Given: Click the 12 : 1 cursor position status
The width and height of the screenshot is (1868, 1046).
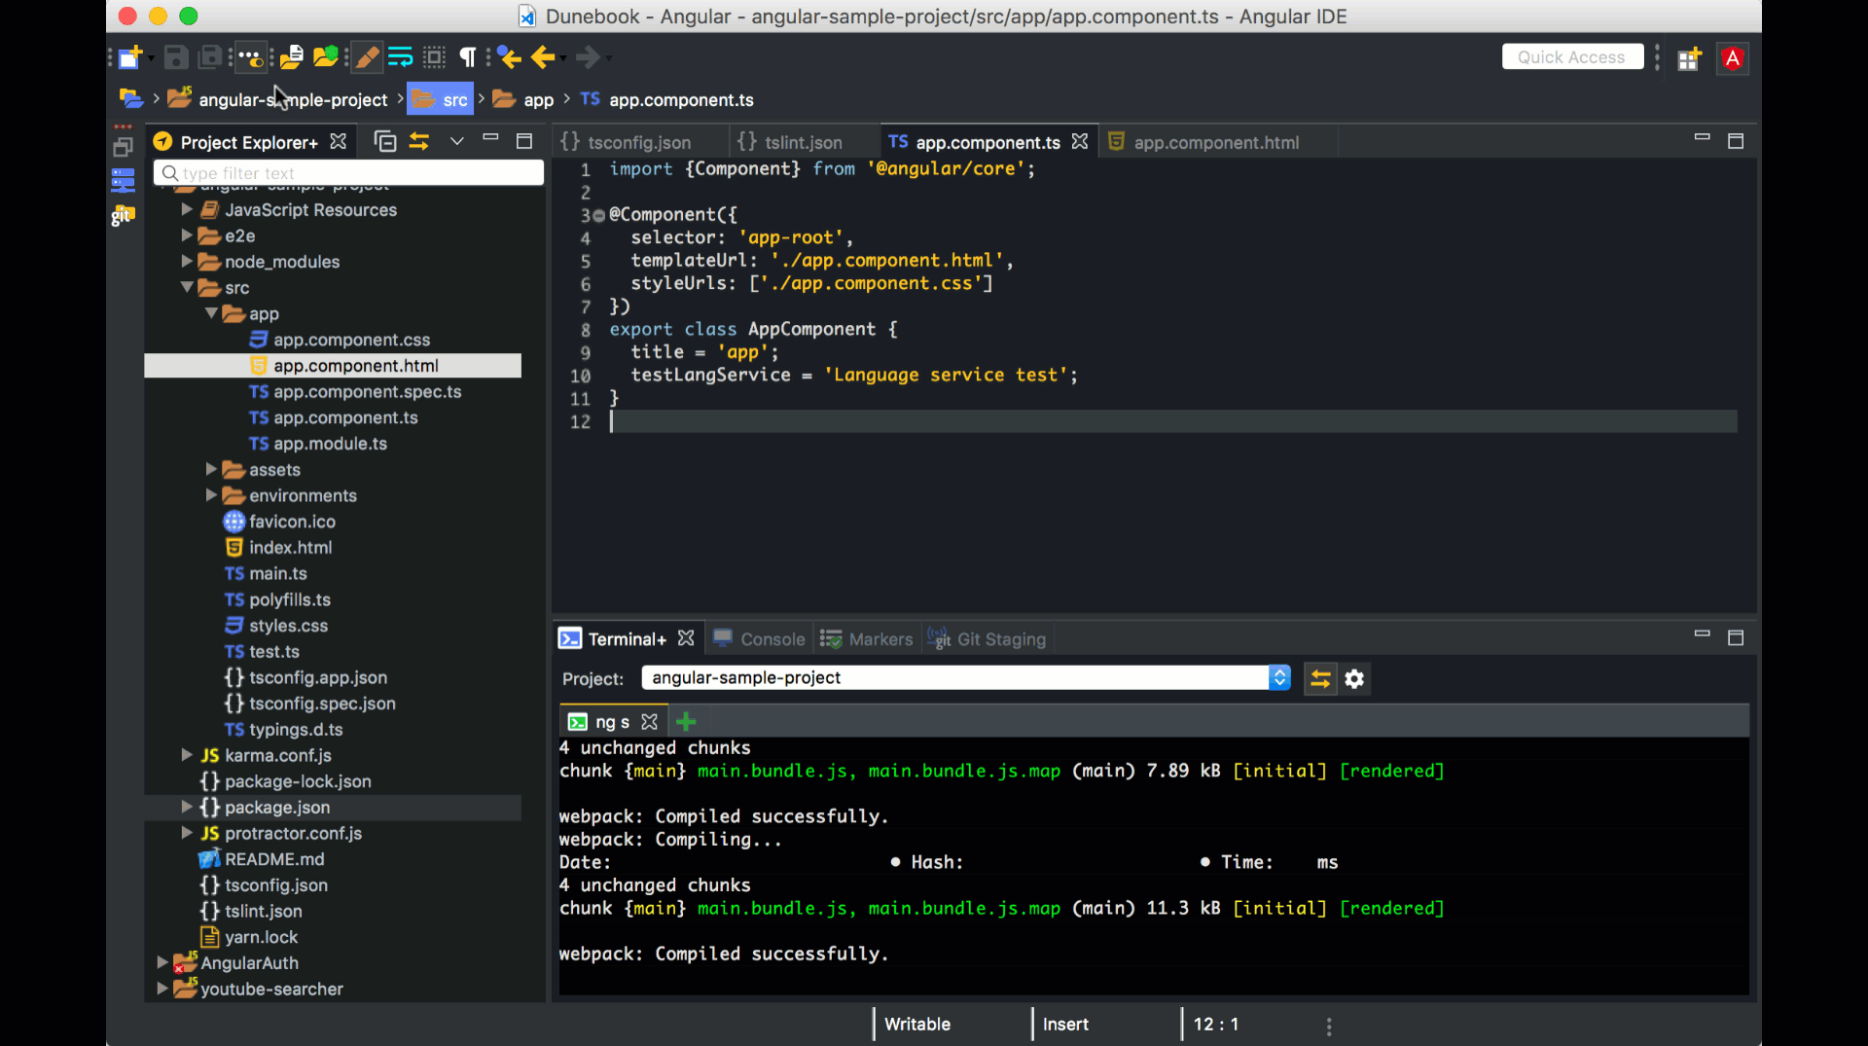Looking at the screenshot, I should pyautogui.click(x=1215, y=1024).
